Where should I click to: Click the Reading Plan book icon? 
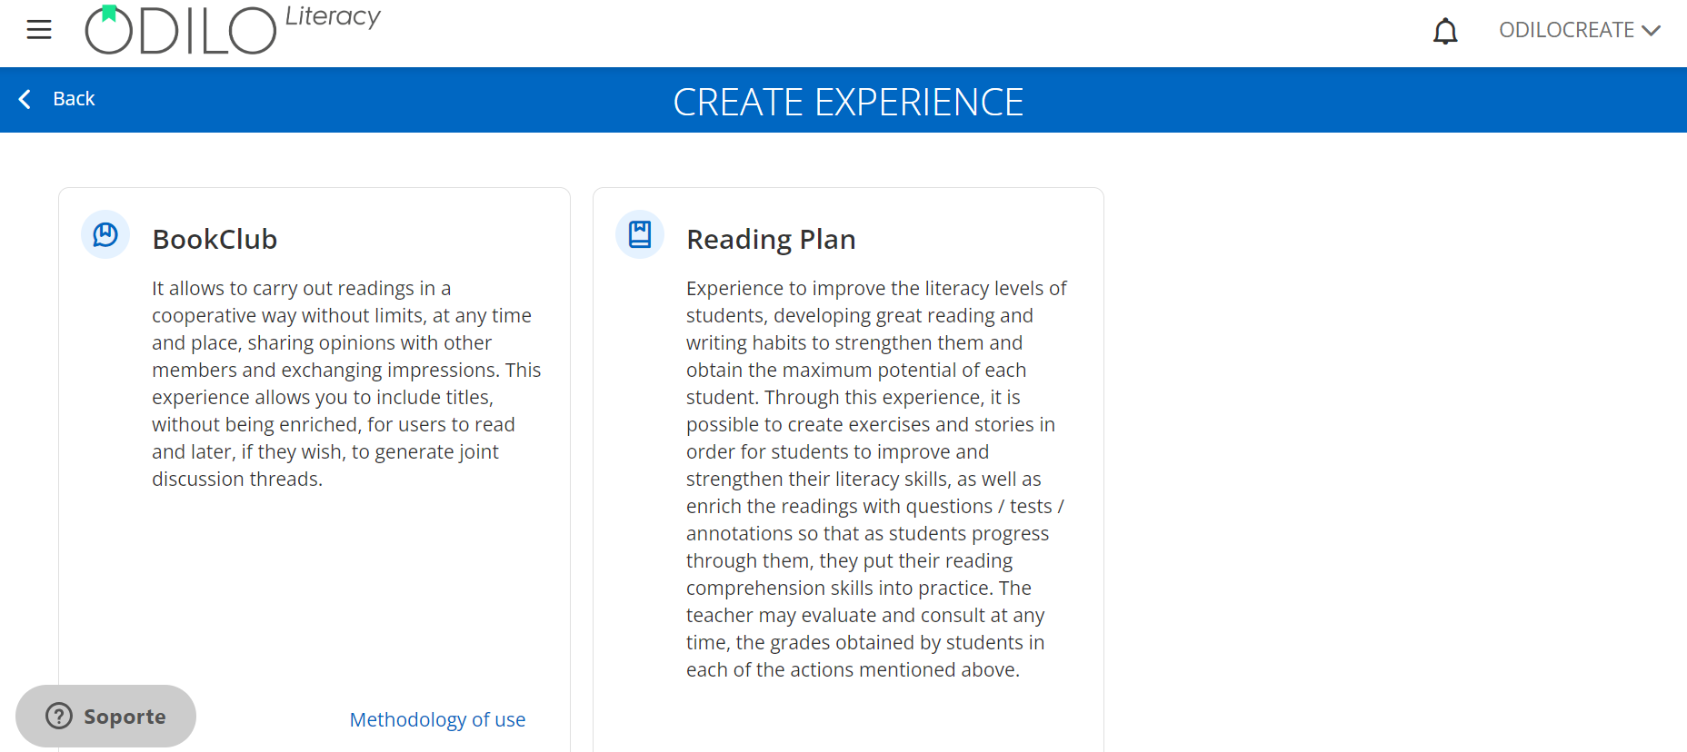640,234
